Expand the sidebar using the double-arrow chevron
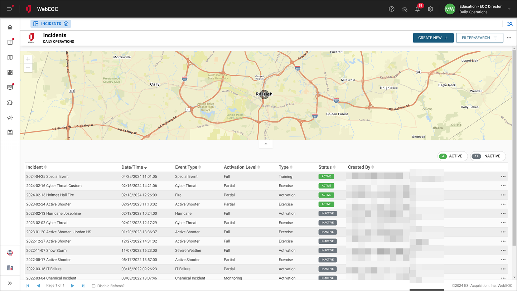517x291 pixels. (x=10, y=283)
